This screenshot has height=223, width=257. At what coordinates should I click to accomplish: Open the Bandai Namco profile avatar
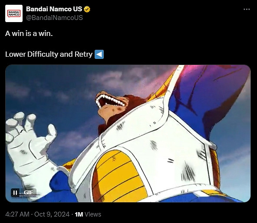14,13
